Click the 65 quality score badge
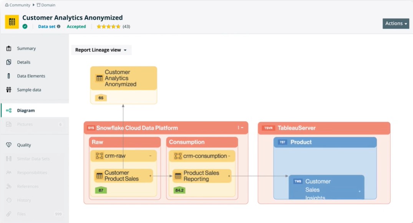Viewport: 413px width, 223px height. coord(101,97)
